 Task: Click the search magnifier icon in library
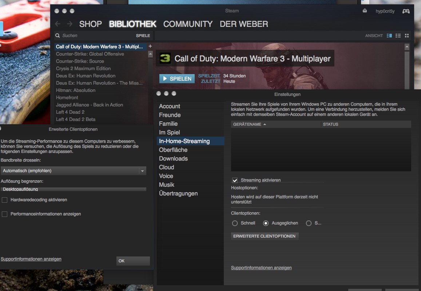57,35
